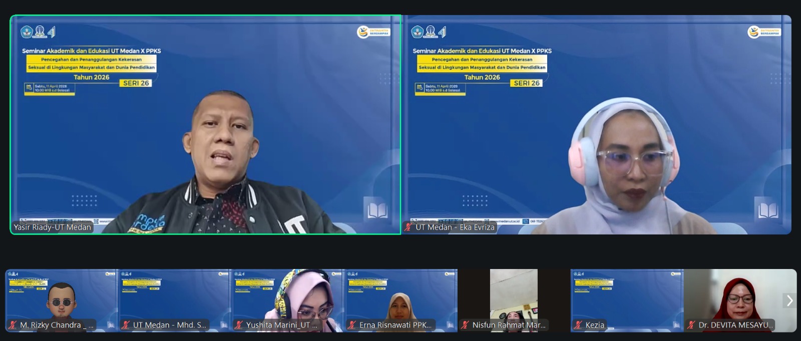Select Yushita Marini's video thumbnail
This screenshot has width=801, height=341.
[288, 297]
